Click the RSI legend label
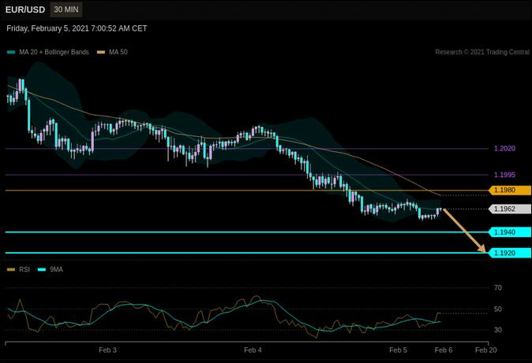This screenshot has height=363, width=532. point(24,269)
